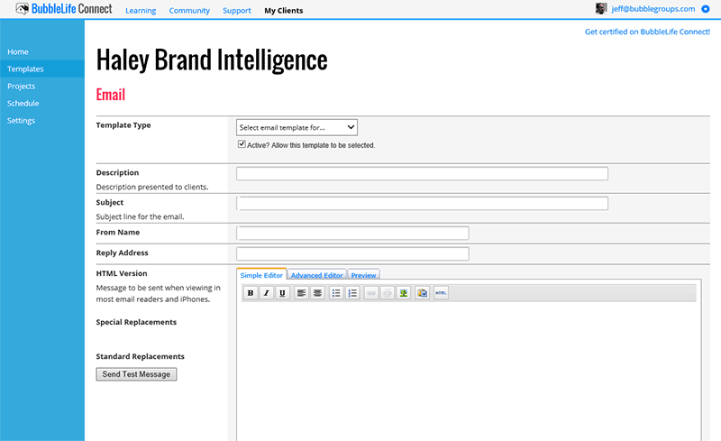Open the Template Type dropdown
Screen dimensions: 721x441
tap(297, 127)
